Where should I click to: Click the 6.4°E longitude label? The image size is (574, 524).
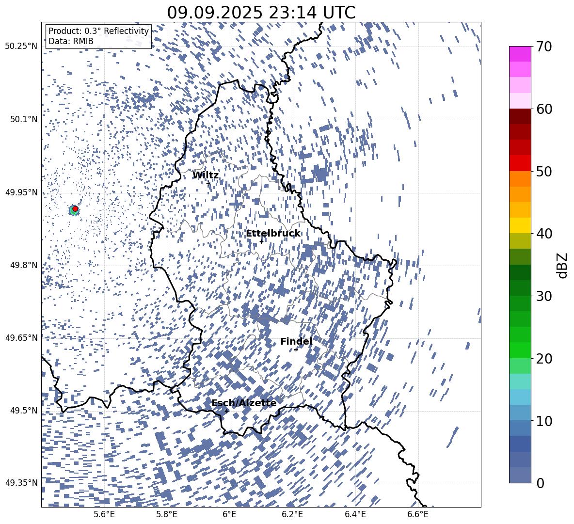point(355,514)
